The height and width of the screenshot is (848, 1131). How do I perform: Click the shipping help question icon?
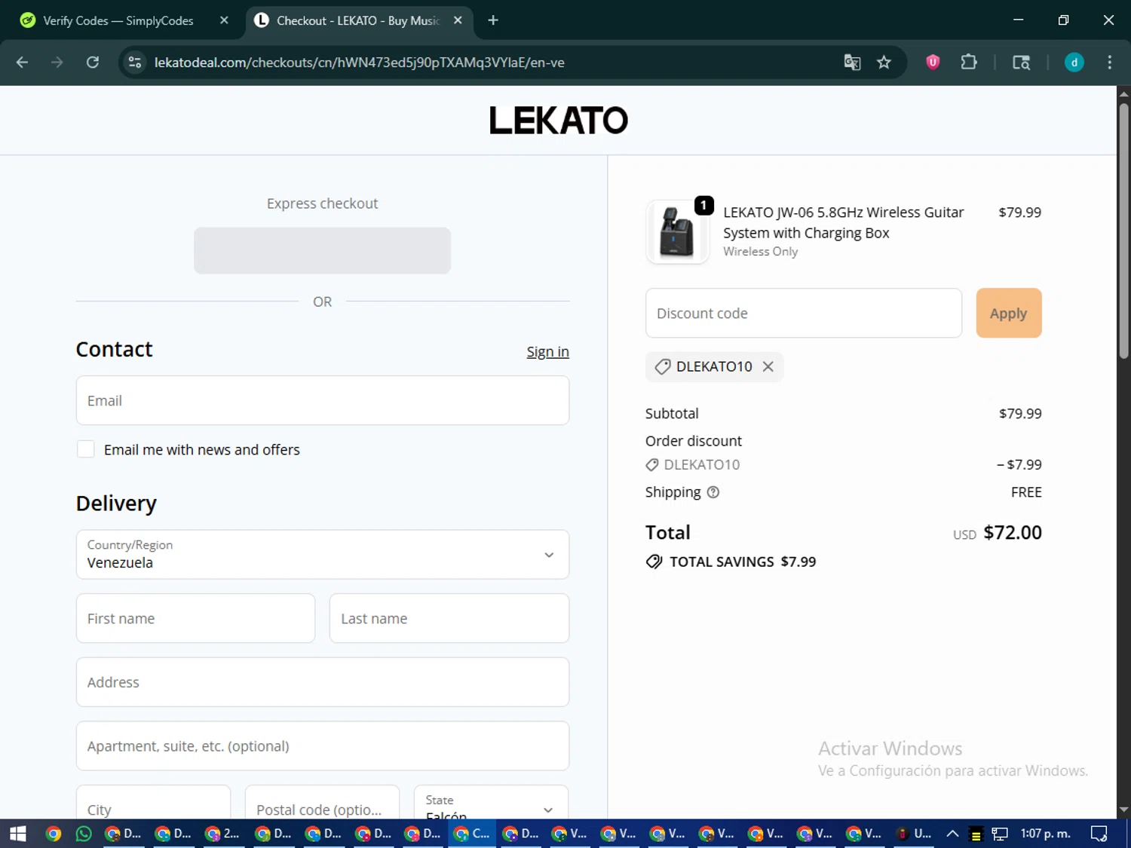click(x=713, y=492)
